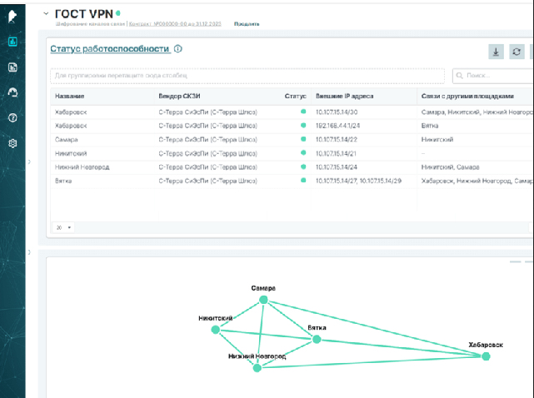This screenshot has height=398, width=534.
Task: Open the page size dropdown showing 20
Action: [63, 226]
